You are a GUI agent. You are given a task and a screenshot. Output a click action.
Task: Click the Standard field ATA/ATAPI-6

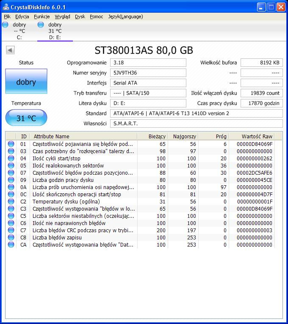pos(197,113)
